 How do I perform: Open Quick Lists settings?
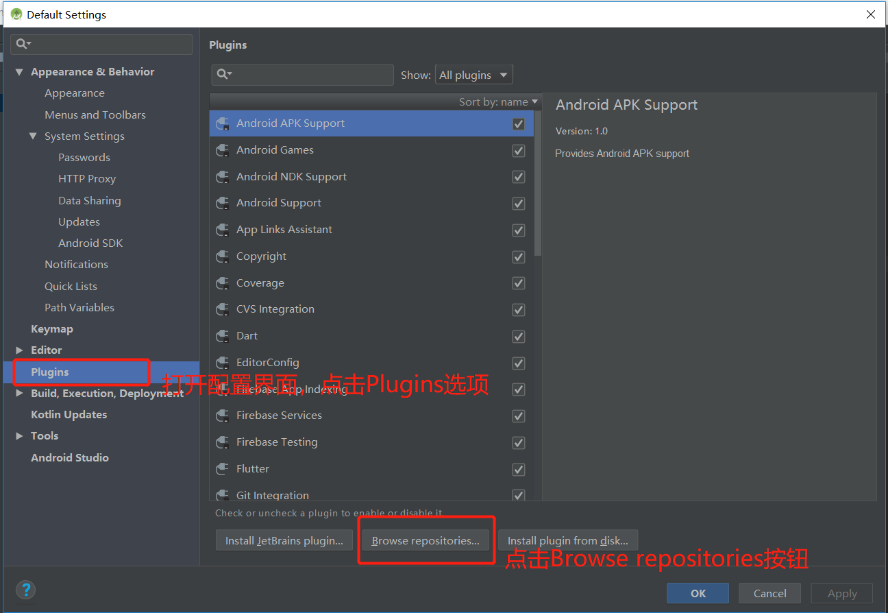pos(71,287)
